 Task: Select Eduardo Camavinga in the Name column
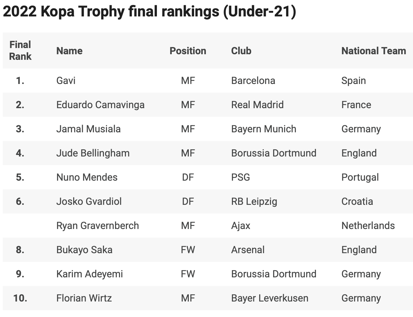pyautogui.click(x=100, y=105)
